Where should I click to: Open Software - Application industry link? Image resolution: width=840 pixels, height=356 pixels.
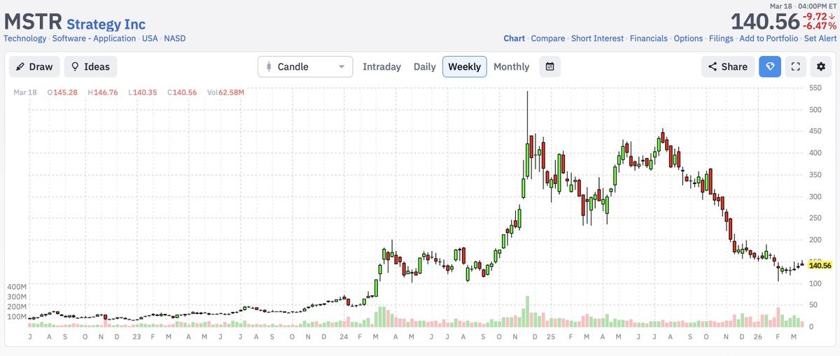(x=94, y=38)
